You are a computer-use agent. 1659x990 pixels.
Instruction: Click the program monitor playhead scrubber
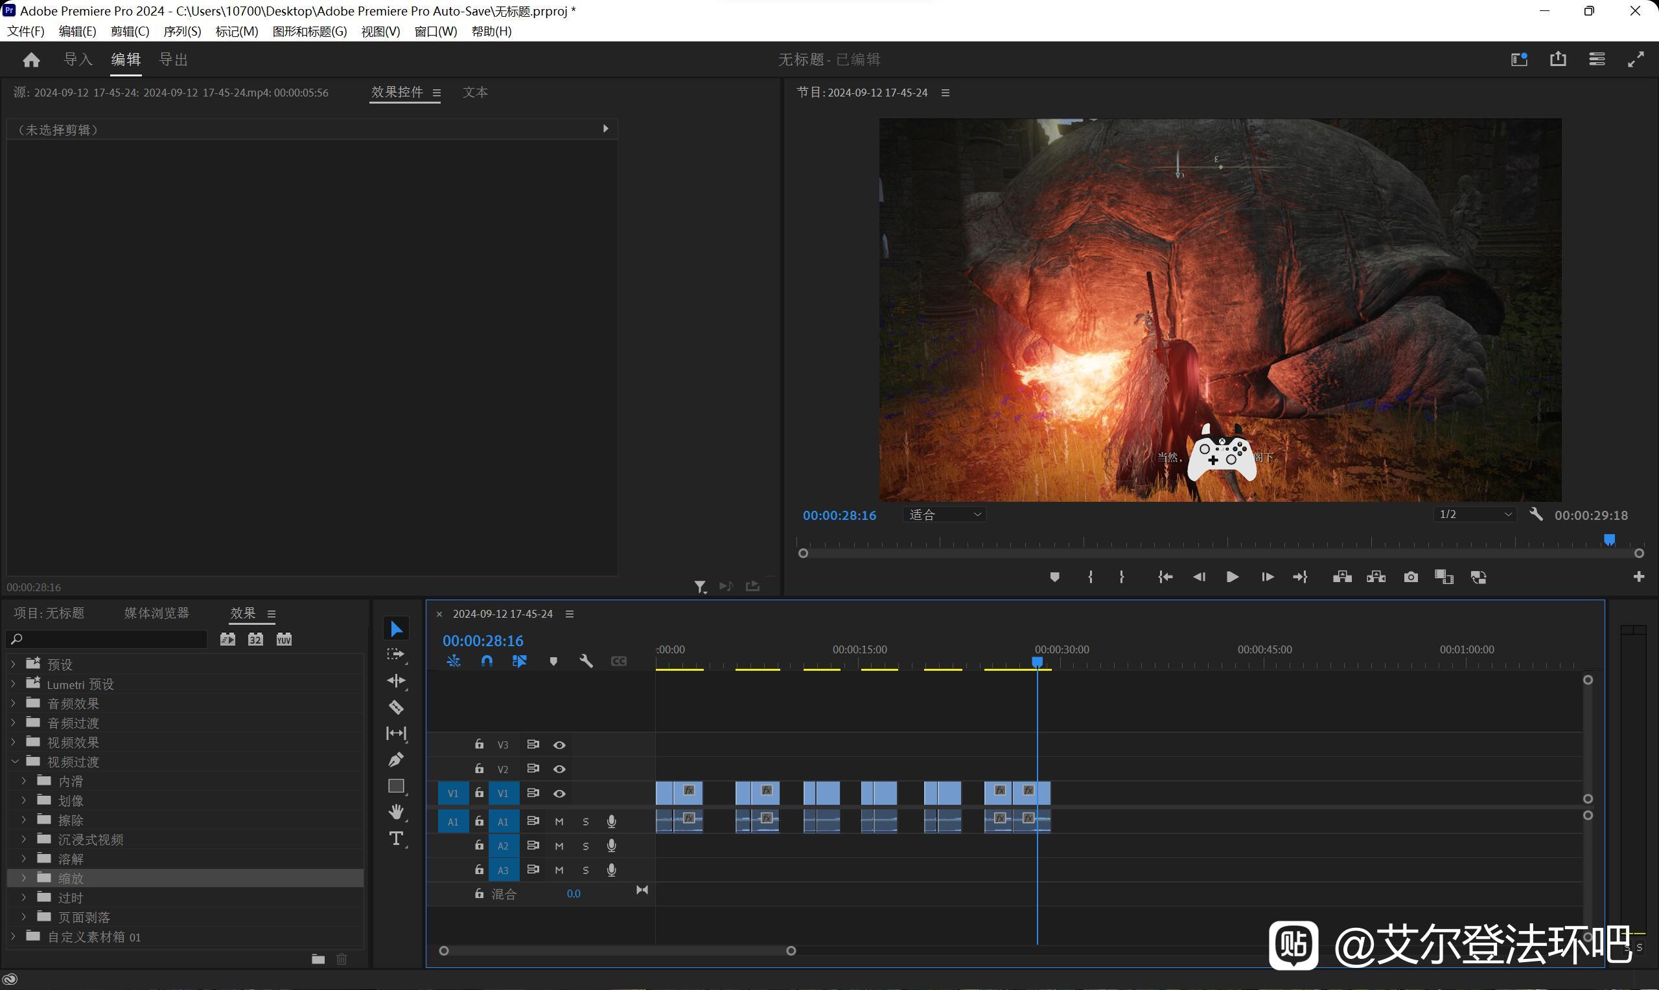pos(1609,539)
